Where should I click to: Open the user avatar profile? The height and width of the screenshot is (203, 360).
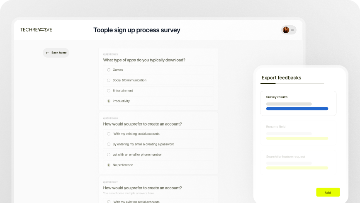[286, 30]
